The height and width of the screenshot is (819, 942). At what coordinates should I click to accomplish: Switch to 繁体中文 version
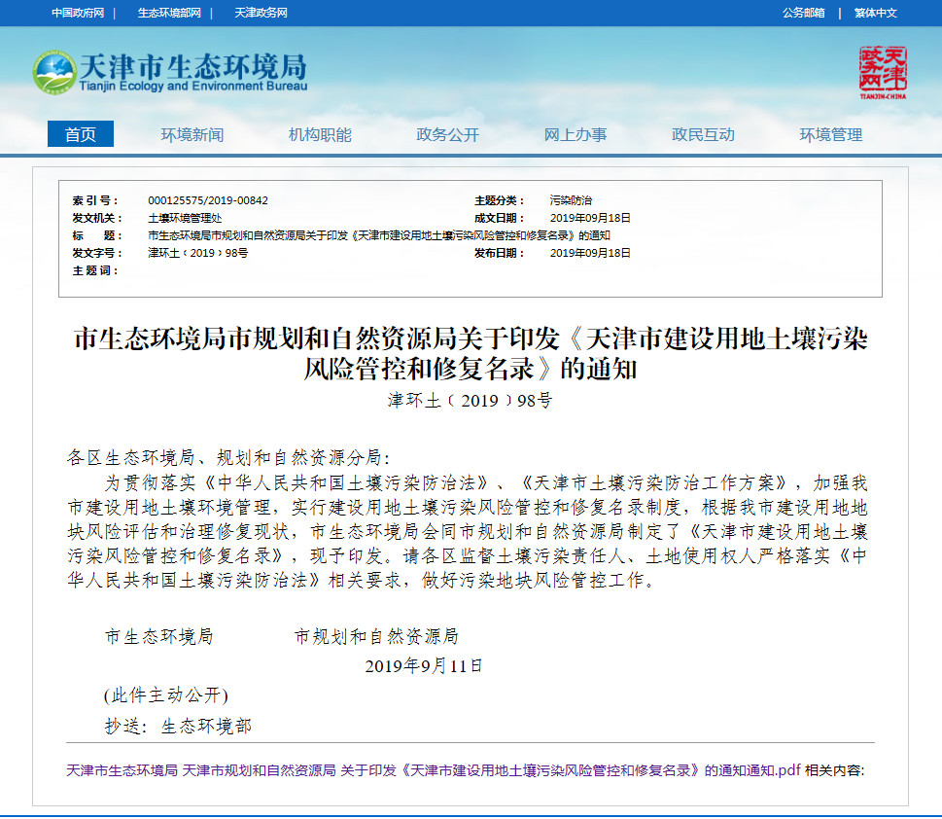pyautogui.click(x=875, y=13)
